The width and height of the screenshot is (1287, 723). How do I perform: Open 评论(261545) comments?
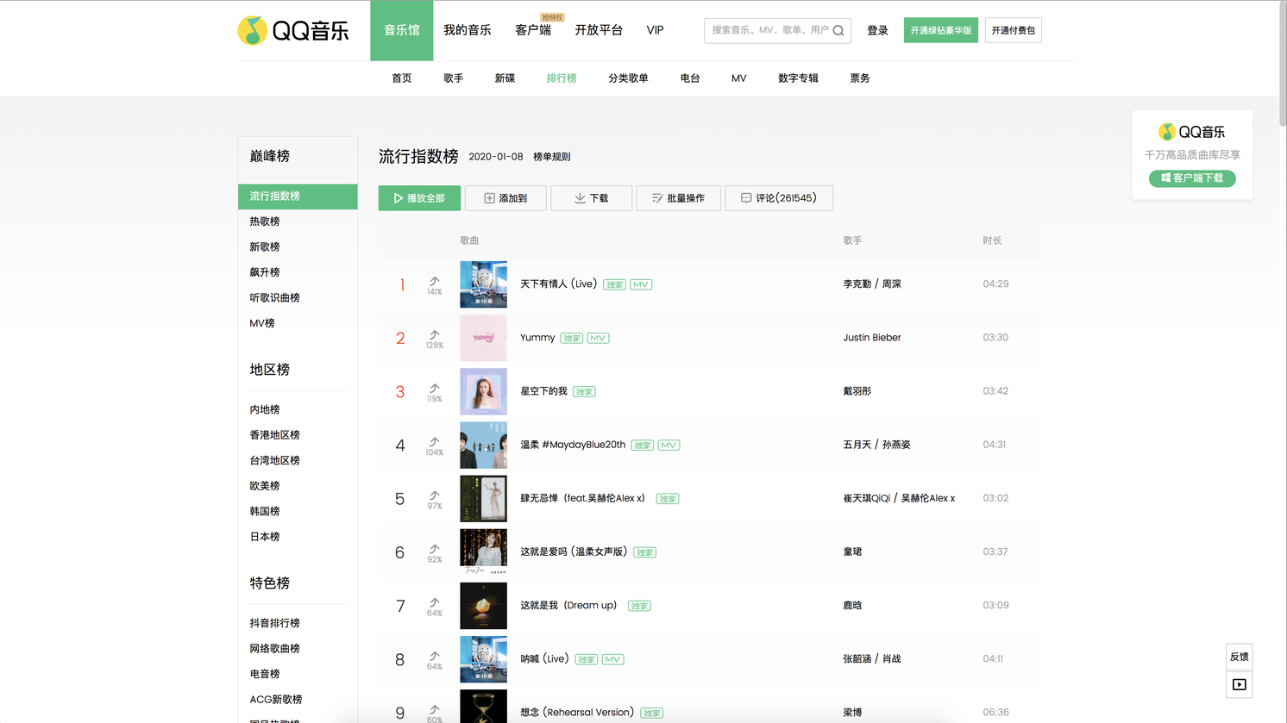[778, 198]
